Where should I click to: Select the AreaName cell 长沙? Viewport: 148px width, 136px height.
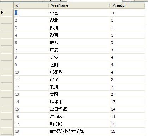coord(79,57)
